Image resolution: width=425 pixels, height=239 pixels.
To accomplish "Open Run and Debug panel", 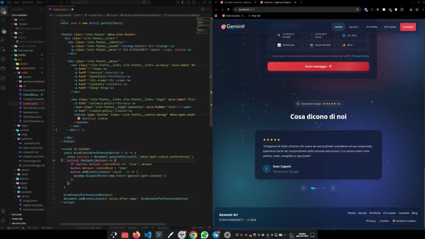I will 3,40.
